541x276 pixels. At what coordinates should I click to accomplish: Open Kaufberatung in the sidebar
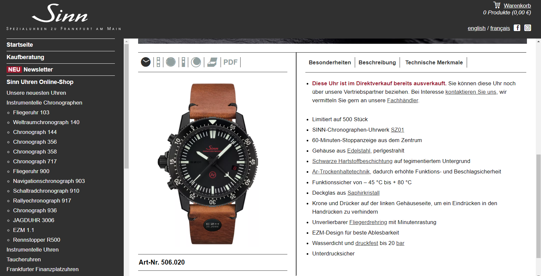25,57
